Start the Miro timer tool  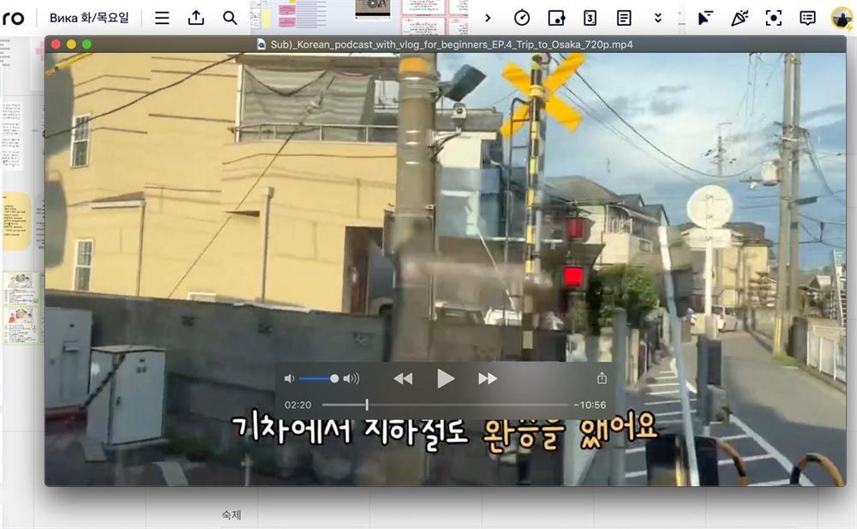tap(522, 18)
